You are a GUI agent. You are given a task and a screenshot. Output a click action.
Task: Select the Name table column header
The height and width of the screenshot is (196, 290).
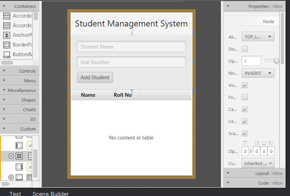tap(88, 95)
